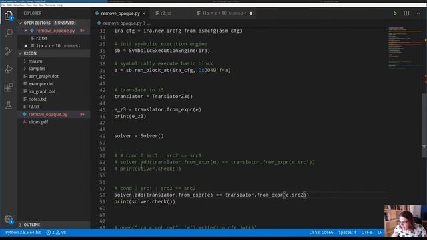Split the editor right

click(406, 13)
